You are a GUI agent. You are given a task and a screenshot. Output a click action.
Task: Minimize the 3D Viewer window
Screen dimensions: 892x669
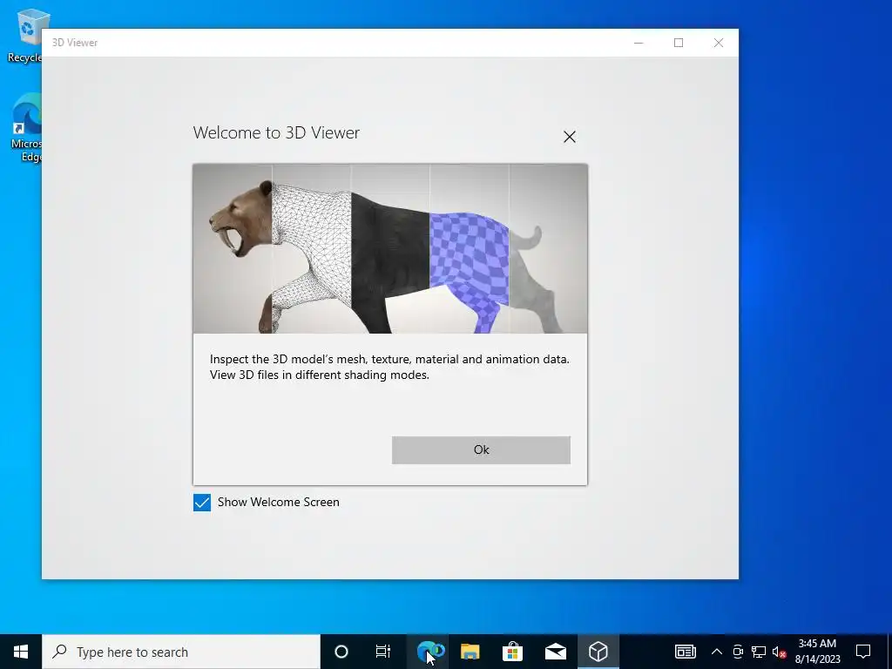point(639,43)
